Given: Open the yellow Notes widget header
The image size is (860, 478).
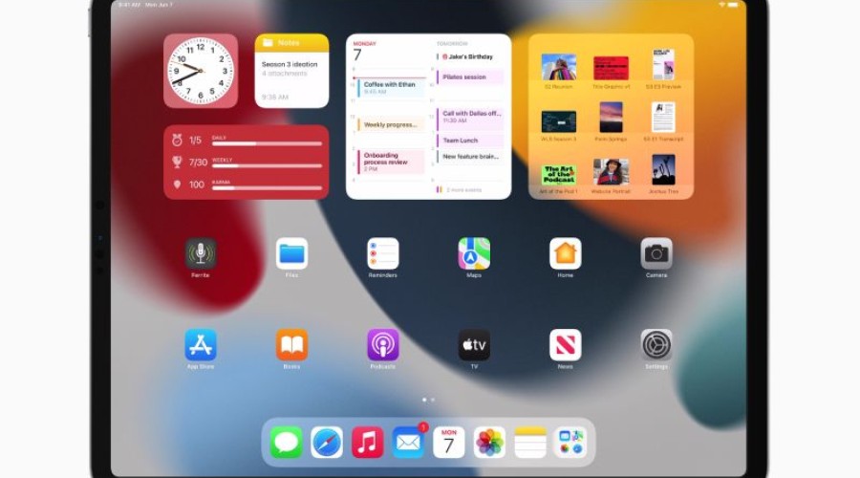Looking at the screenshot, I should tap(291, 43).
